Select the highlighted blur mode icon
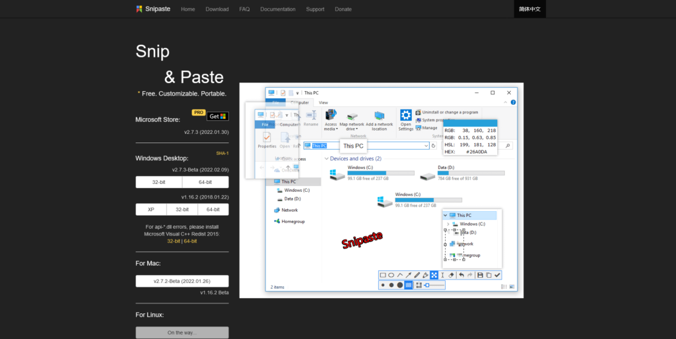 [408, 285]
